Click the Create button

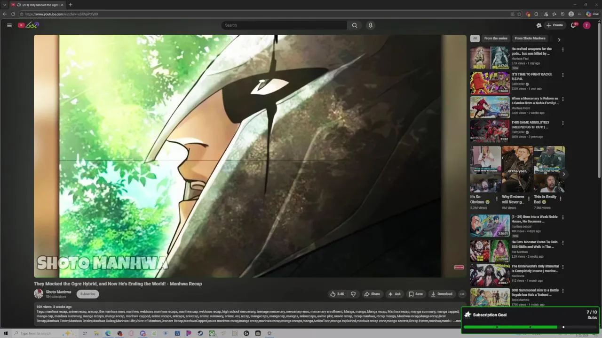[x=554, y=25]
